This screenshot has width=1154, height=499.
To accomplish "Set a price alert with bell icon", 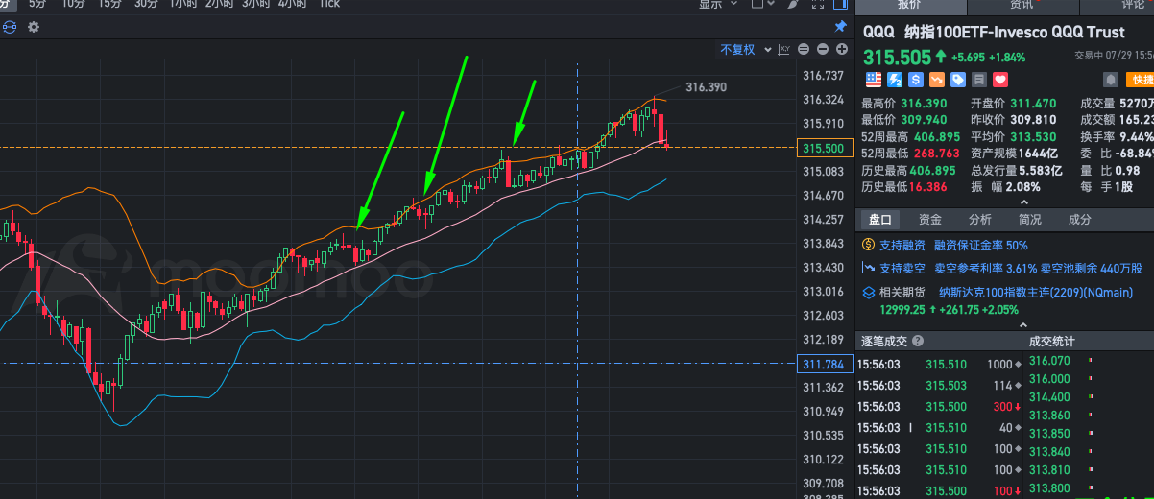I will coord(1111,80).
